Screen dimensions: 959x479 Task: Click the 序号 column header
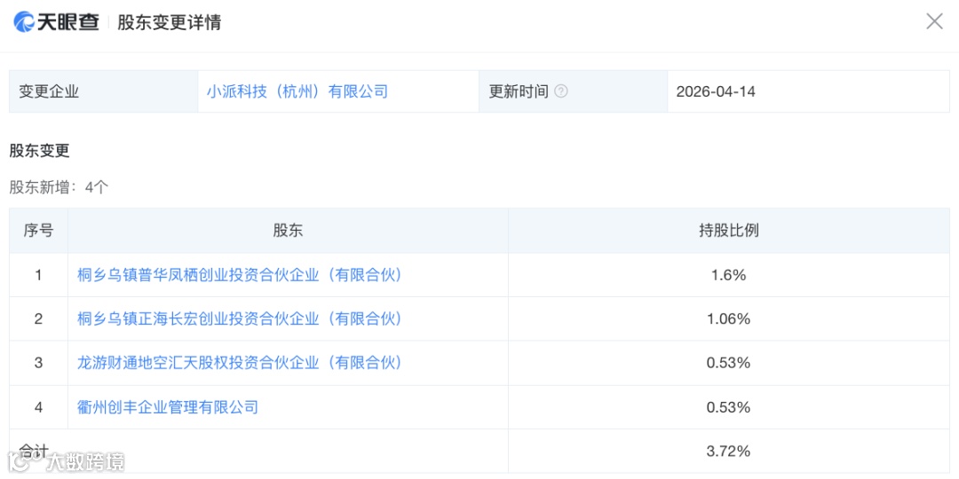38,231
